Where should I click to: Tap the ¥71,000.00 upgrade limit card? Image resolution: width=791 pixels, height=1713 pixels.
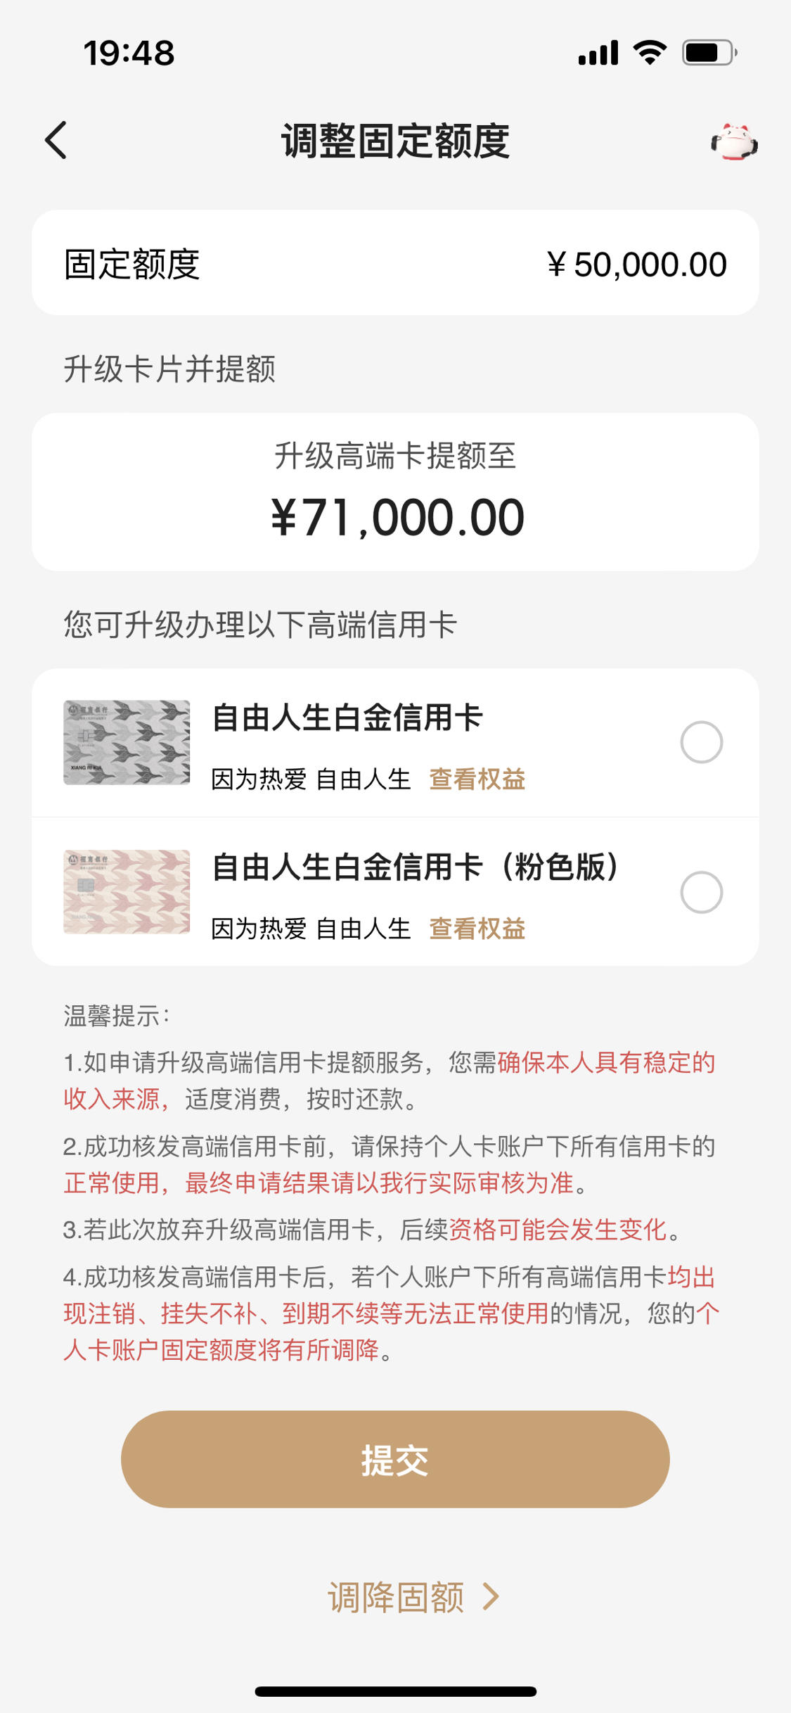(x=395, y=492)
